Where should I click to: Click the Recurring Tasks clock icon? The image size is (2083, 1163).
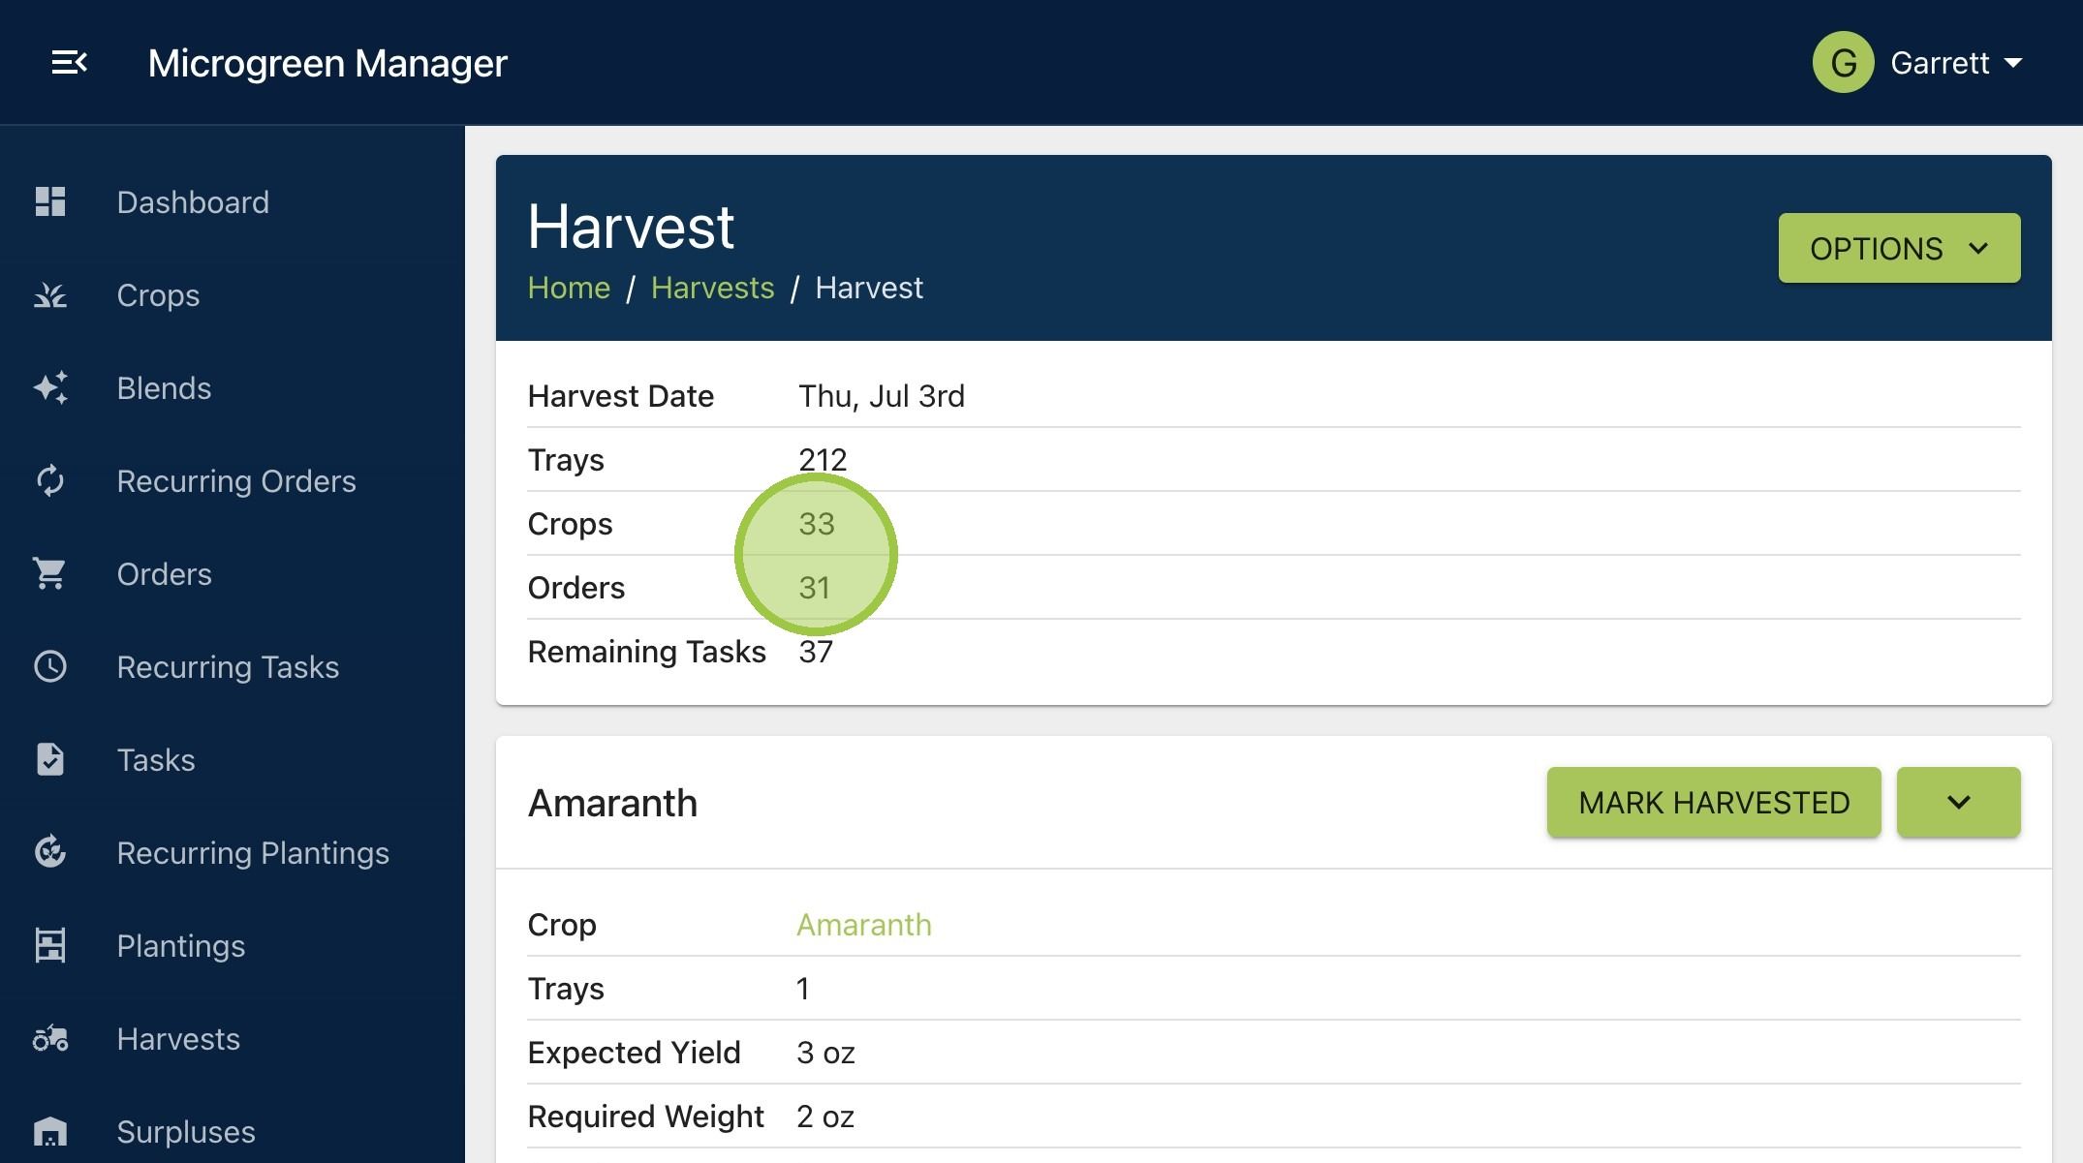50,666
